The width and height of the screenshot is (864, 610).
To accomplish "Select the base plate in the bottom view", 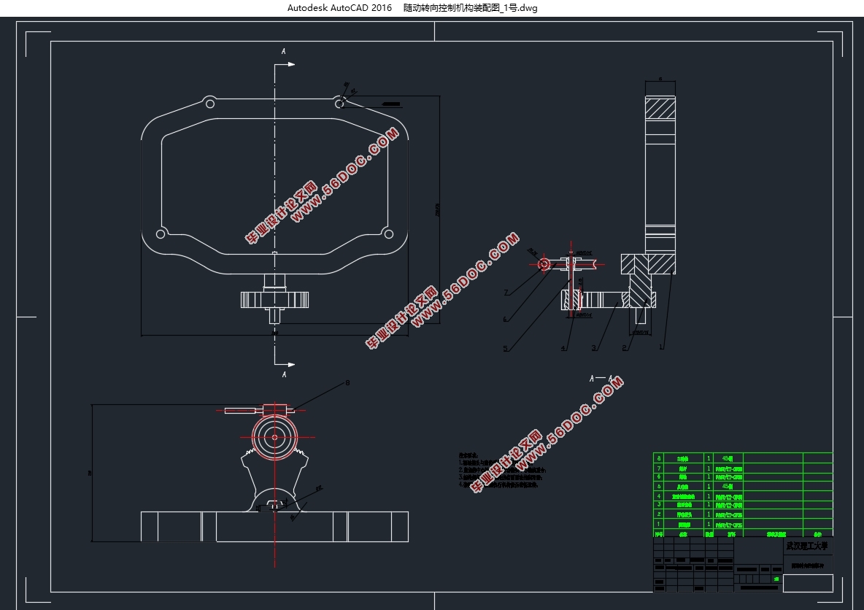I will tap(274, 527).
